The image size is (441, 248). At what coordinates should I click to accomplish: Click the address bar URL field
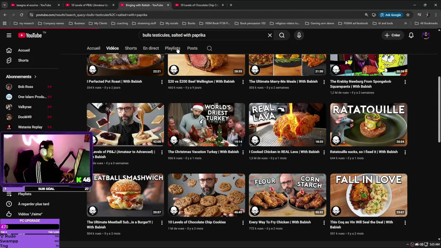pyautogui.click(x=195, y=15)
